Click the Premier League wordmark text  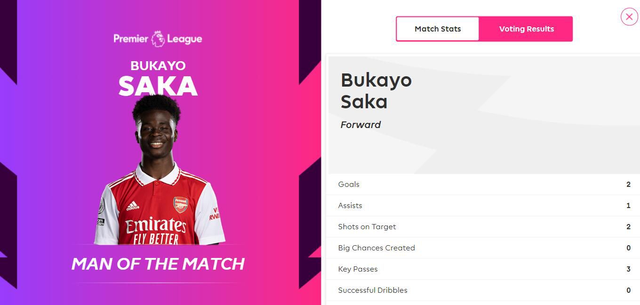pos(131,39)
